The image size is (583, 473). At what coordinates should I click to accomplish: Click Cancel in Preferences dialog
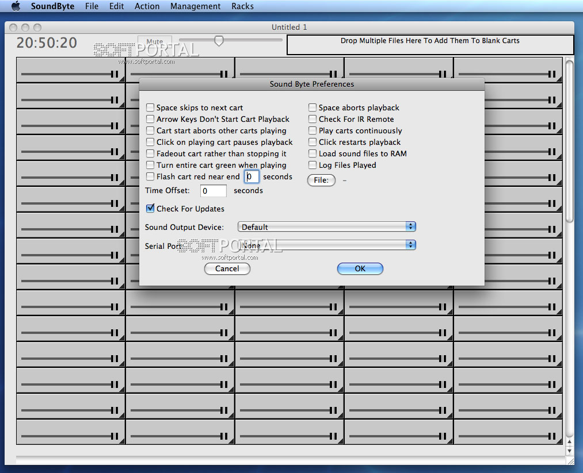click(x=227, y=269)
